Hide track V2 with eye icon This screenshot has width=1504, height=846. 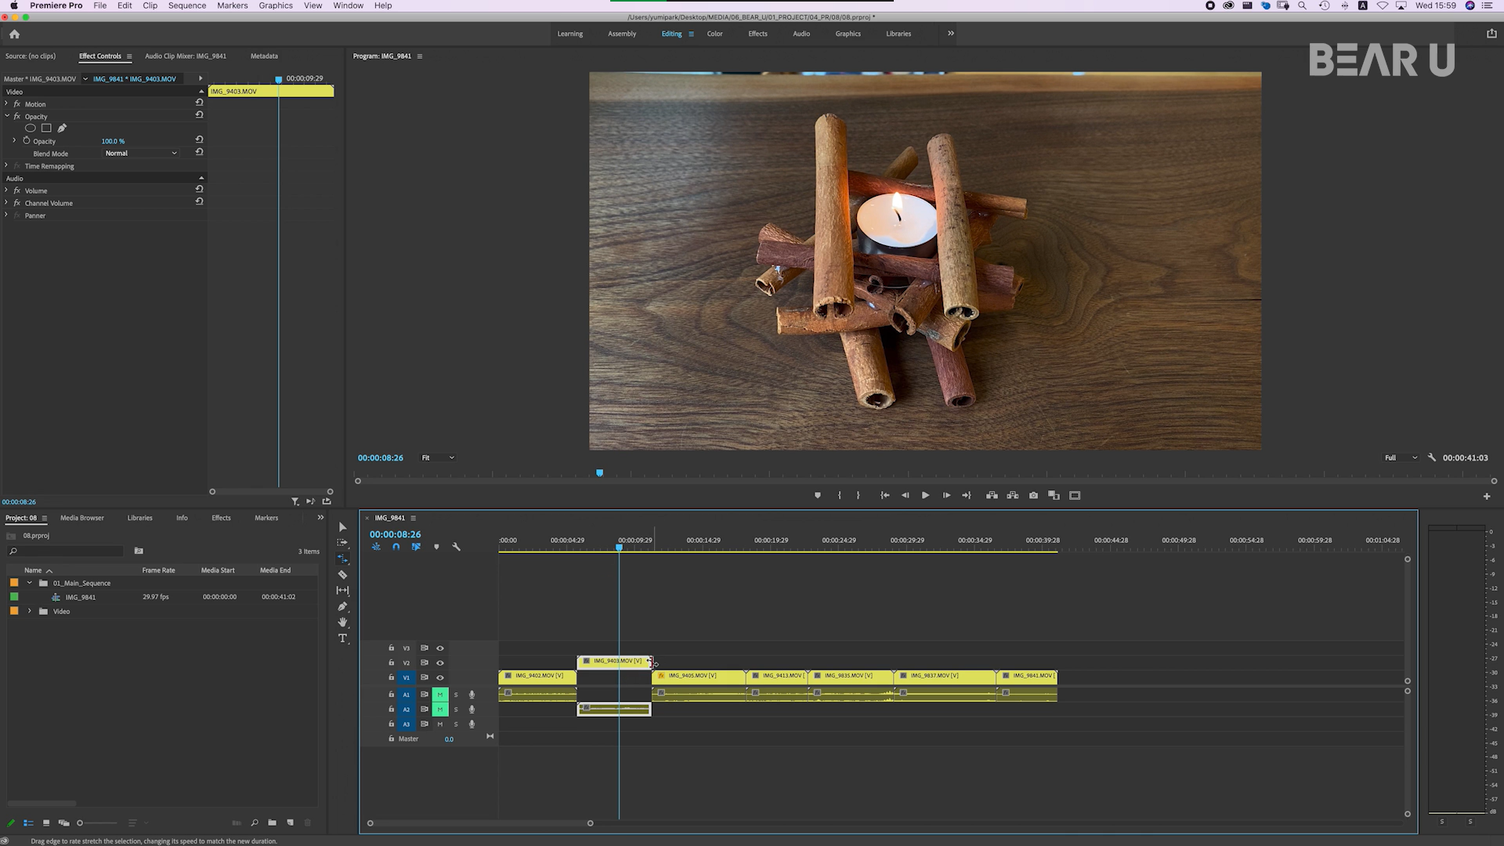(x=440, y=663)
